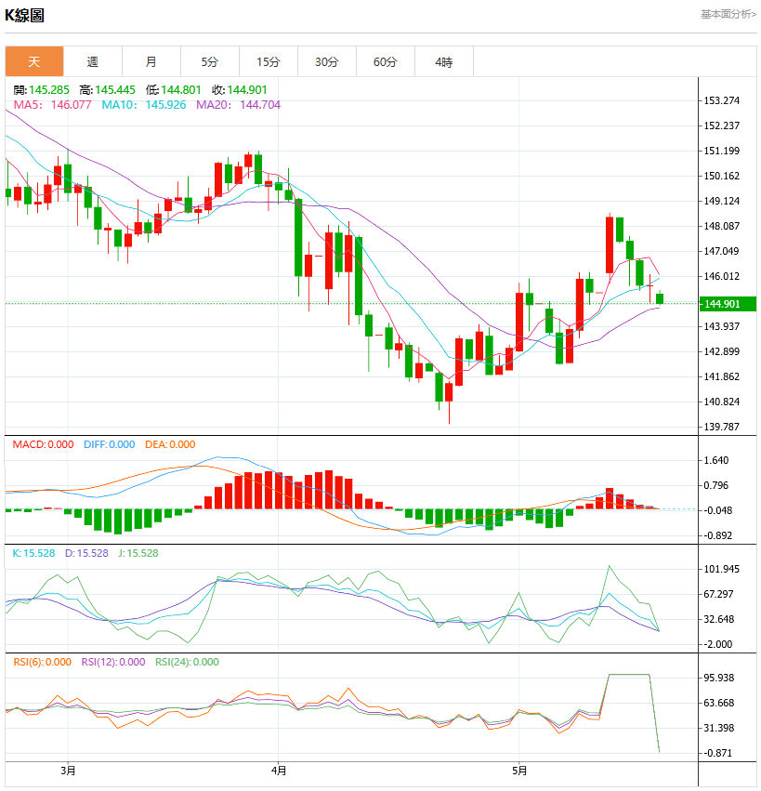Click the 101.945 KDJ axis label
This screenshot has width=761, height=791.
pyautogui.click(x=721, y=569)
